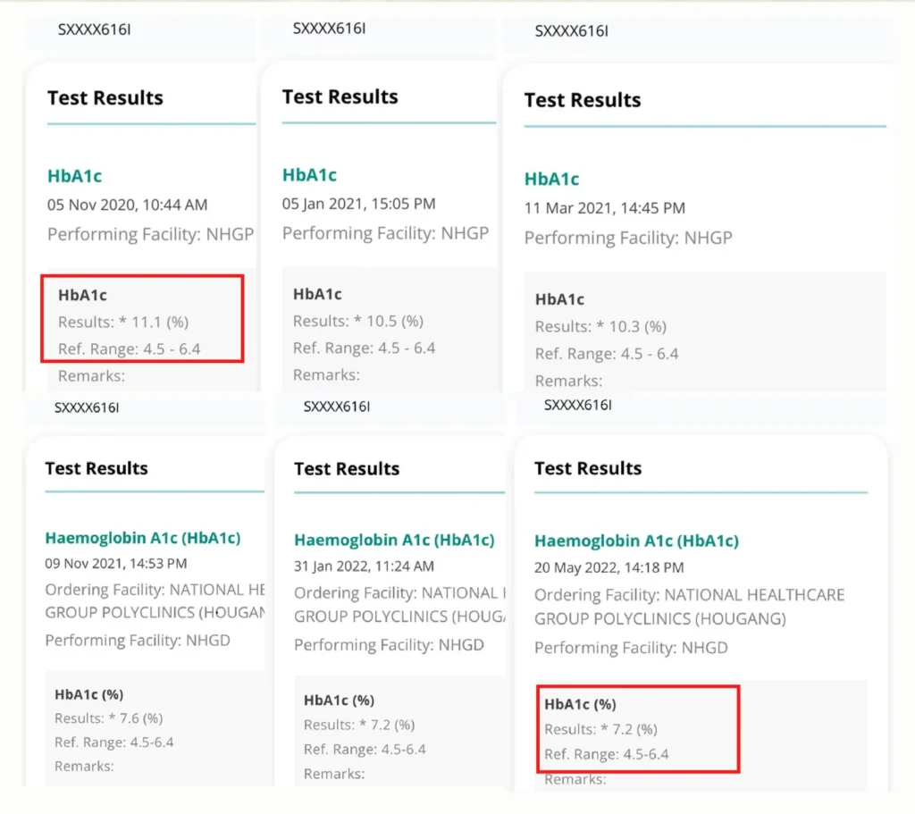Screen dimensions: 915x814
Task: Open the 31 Jan 2022 Haemoglobin A1c title
Action: [393, 540]
